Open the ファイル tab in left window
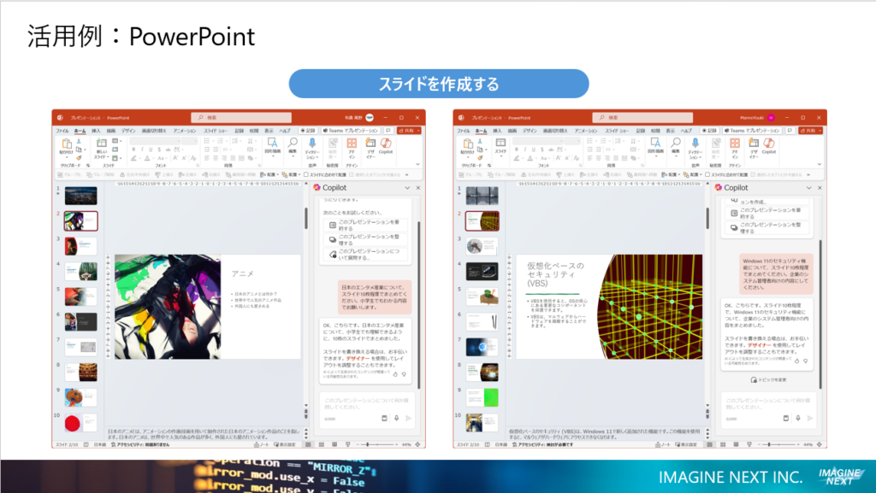The image size is (876, 493). pos(62,131)
